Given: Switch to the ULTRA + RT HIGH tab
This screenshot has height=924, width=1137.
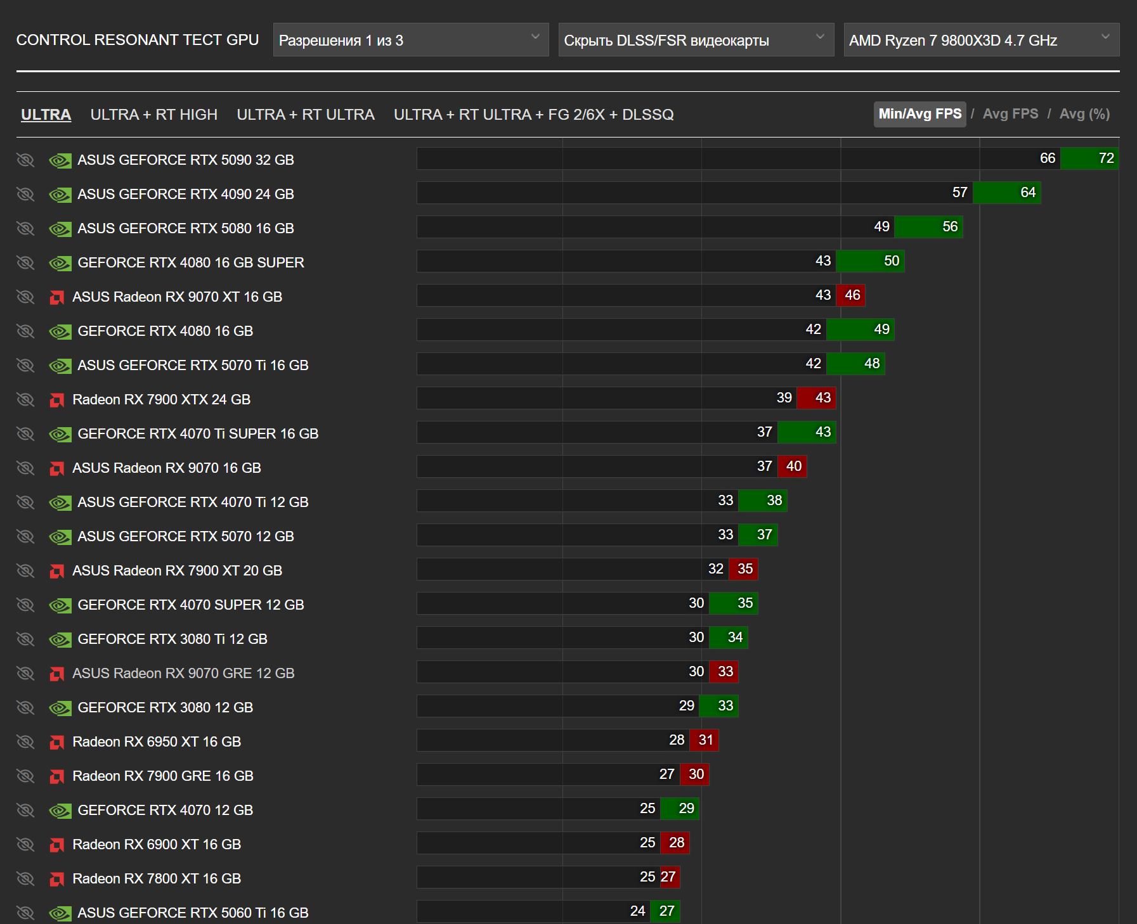Looking at the screenshot, I should (x=154, y=115).
